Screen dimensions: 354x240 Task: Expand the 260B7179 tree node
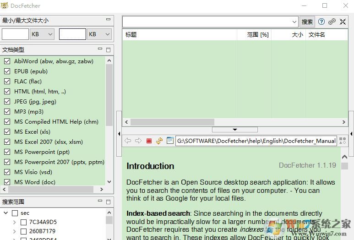pyautogui.click(x=15, y=231)
